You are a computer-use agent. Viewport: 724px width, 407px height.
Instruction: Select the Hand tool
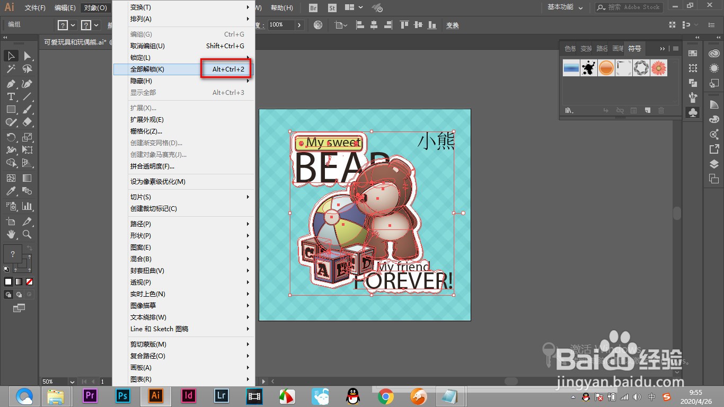pos(11,234)
